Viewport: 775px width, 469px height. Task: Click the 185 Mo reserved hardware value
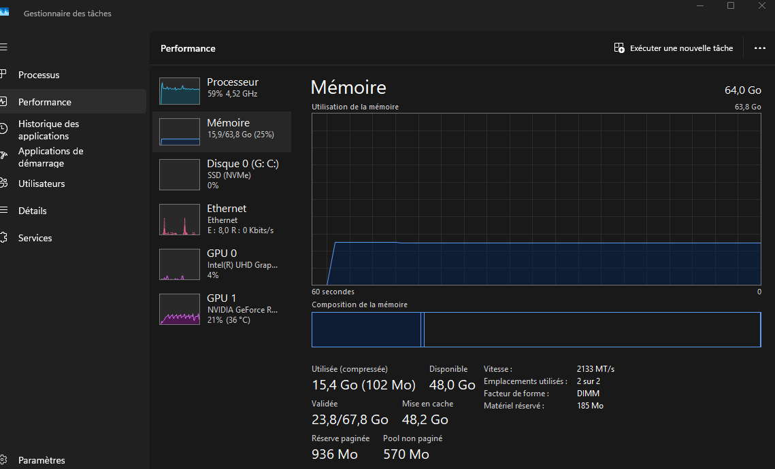tap(590, 406)
